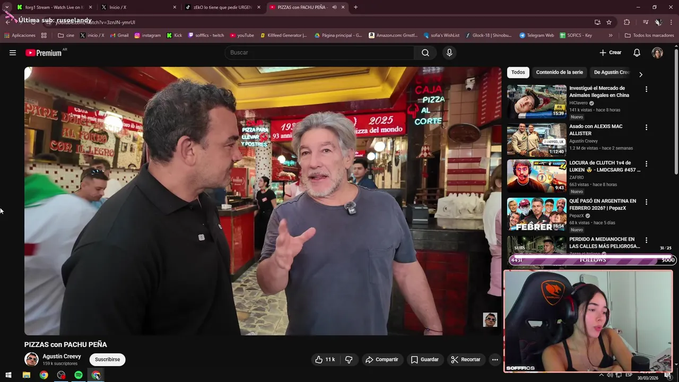Viewport: 679px width, 382px height.
Task: Open more actions ellipsis under video
Action: tap(495, 359)
